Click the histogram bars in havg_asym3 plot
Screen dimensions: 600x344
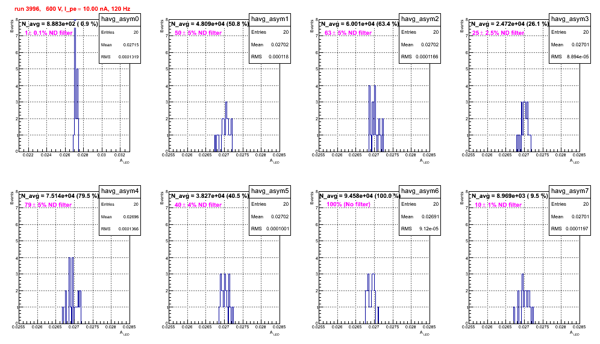click(523, 126)
